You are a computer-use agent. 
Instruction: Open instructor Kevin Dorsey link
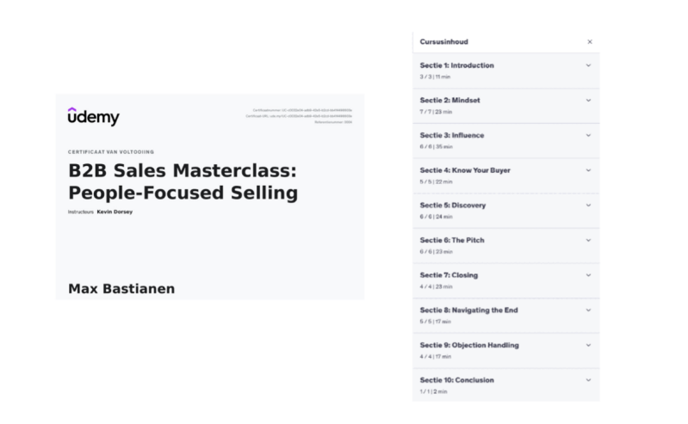pos(115,212)
